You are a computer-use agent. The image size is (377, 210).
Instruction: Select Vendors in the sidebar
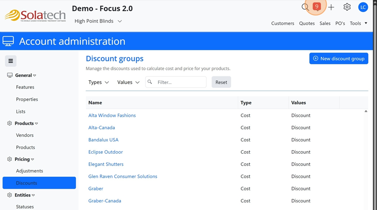point(25,135)
